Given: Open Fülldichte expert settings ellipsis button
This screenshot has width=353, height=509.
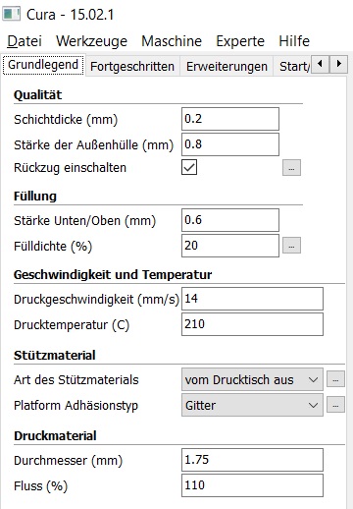Looking at the screenshot, I should [291, 246].
